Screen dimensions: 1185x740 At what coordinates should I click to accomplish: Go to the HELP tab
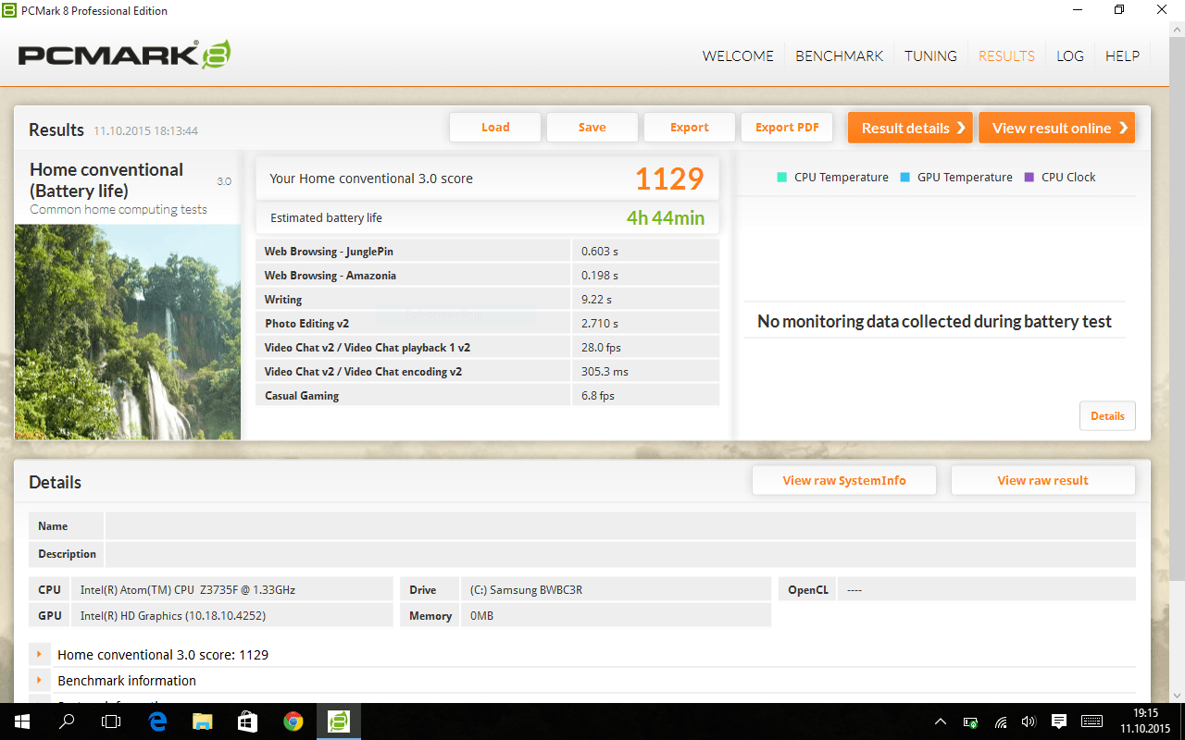tap(1122, 55)
